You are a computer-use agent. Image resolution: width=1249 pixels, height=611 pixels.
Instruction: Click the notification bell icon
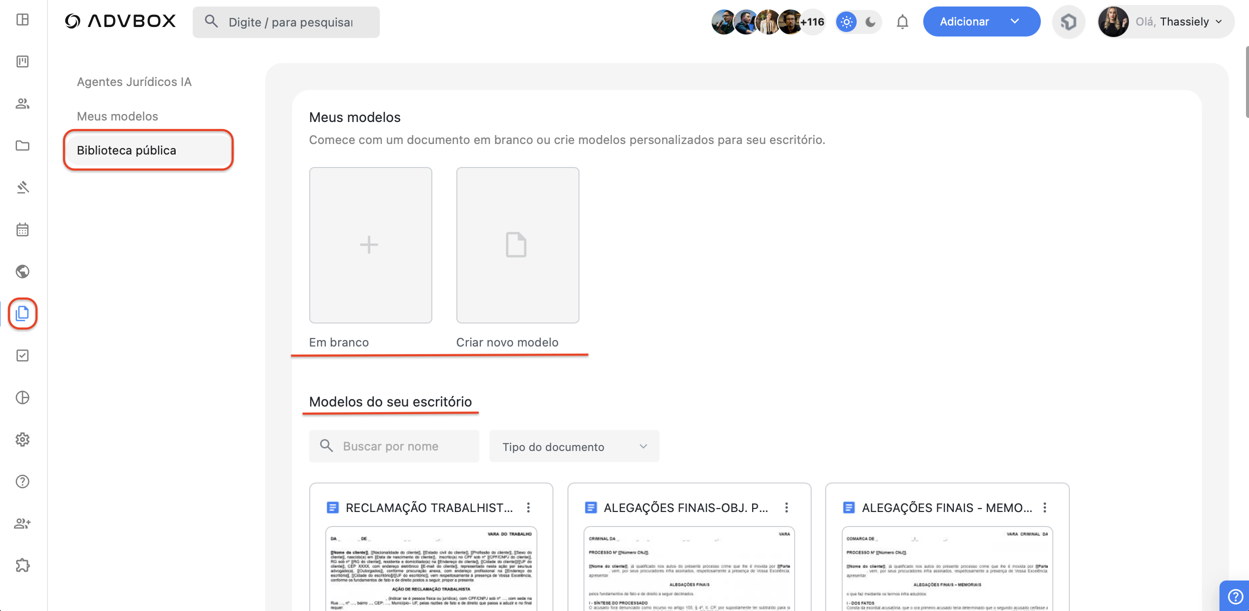(x=902, y=22)
